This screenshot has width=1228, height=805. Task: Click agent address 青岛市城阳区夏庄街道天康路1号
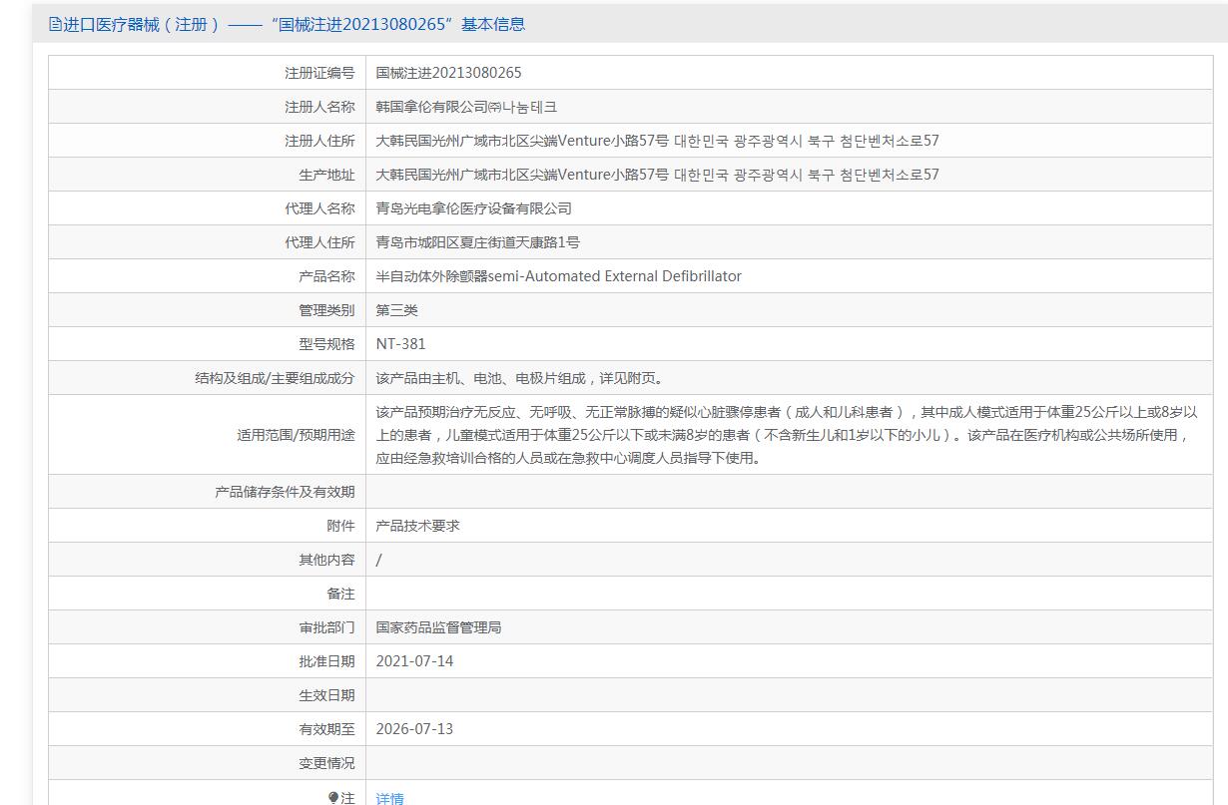477,242
